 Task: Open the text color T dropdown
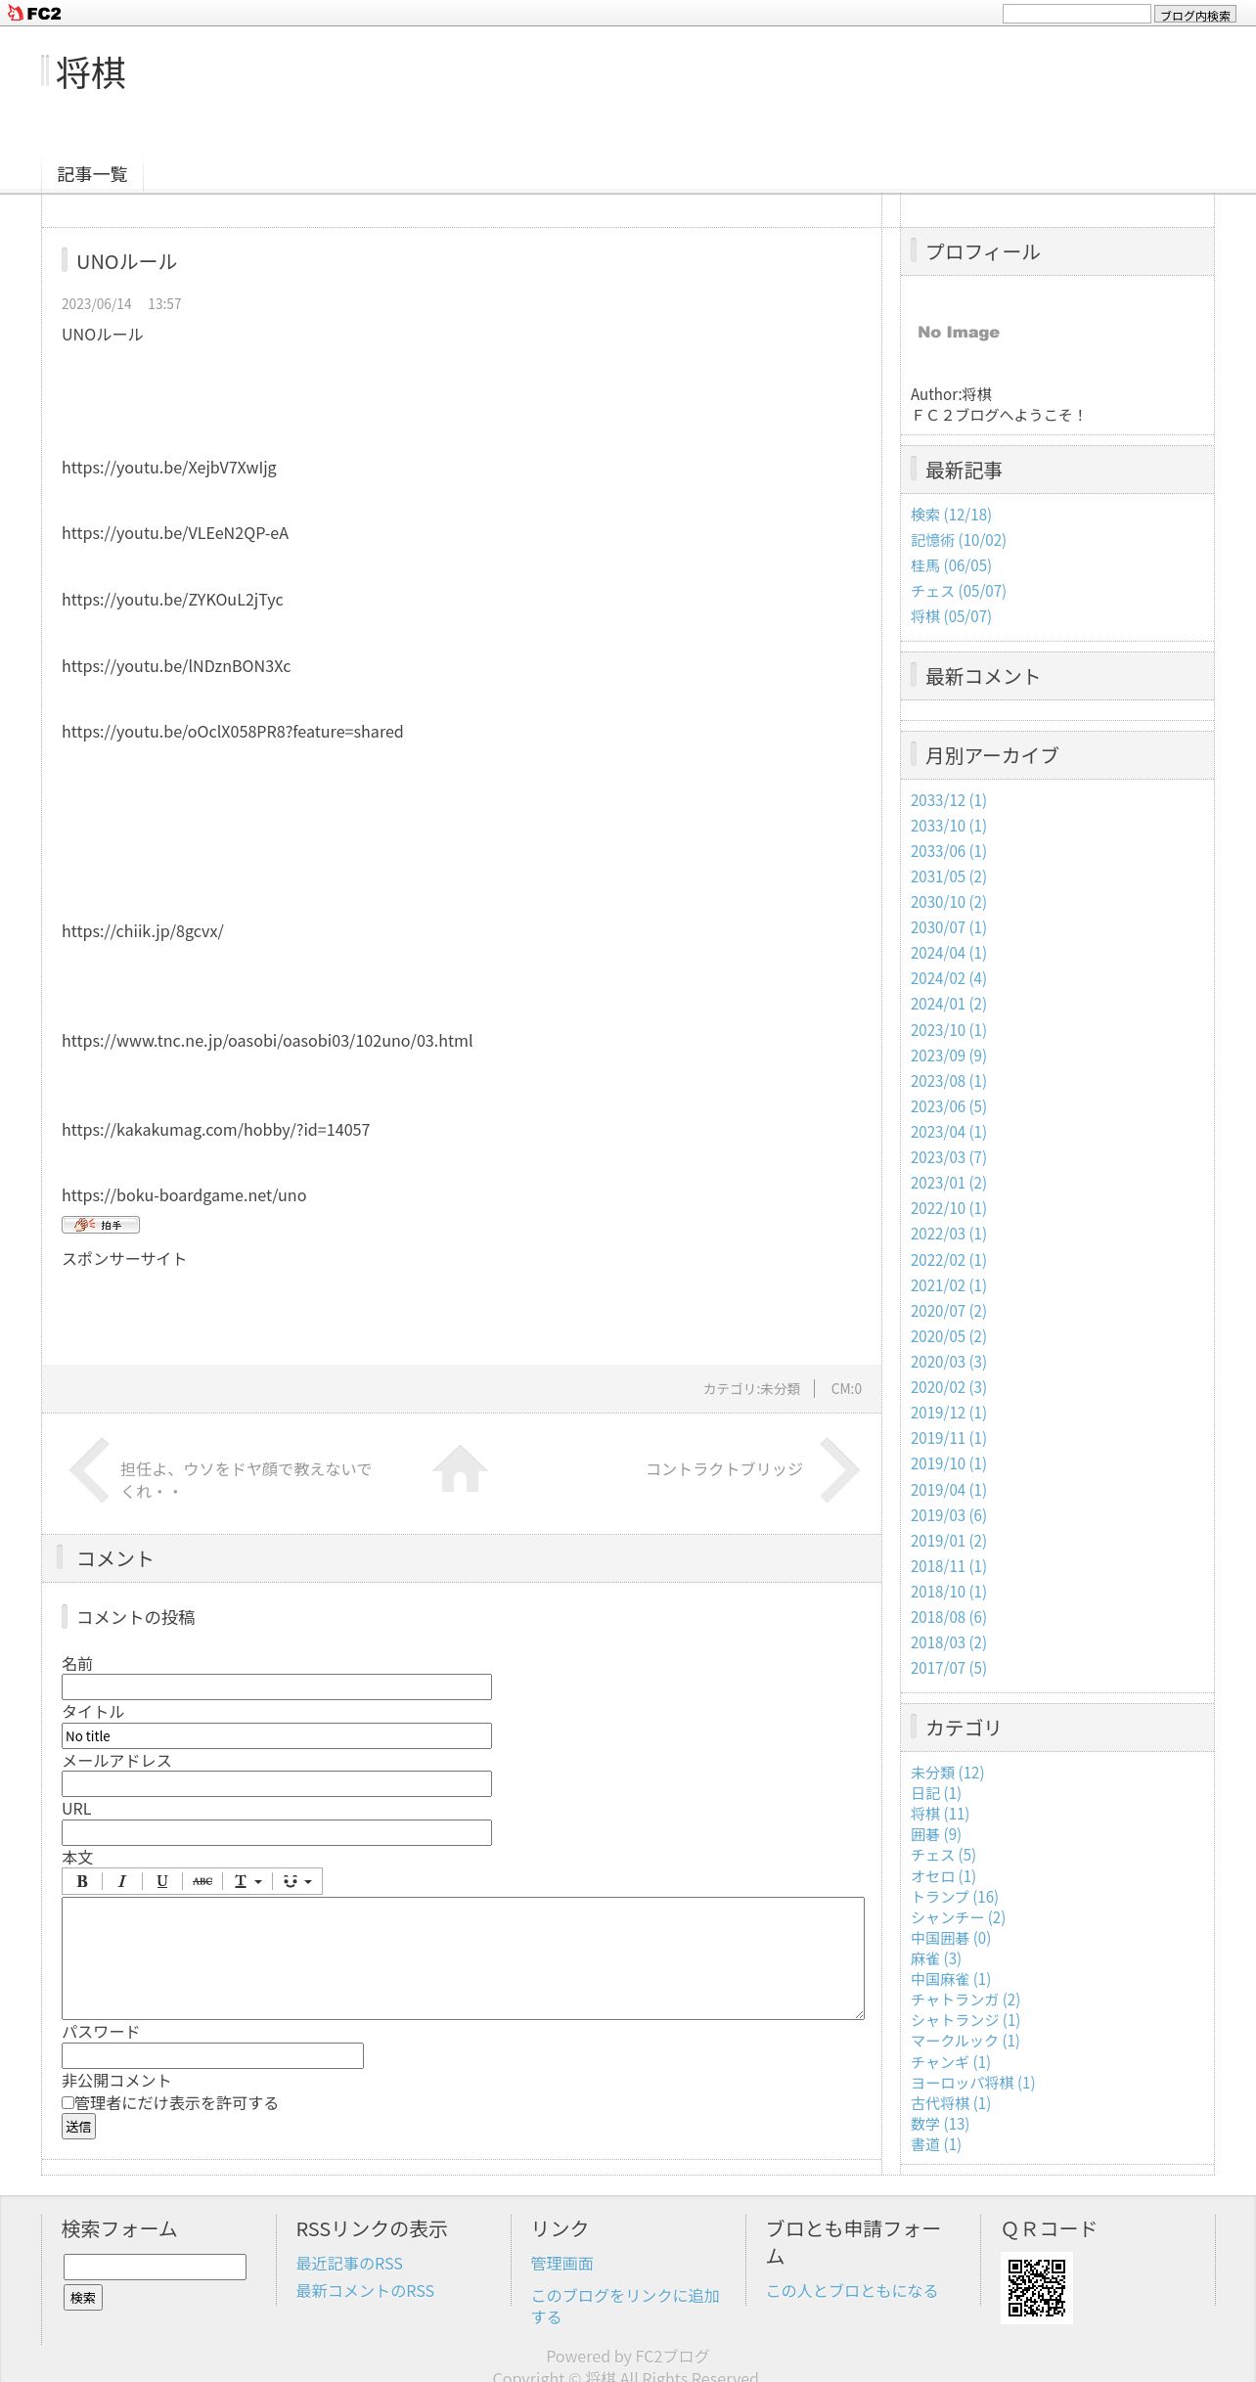pyautogui.click(x=247, y=1880)
